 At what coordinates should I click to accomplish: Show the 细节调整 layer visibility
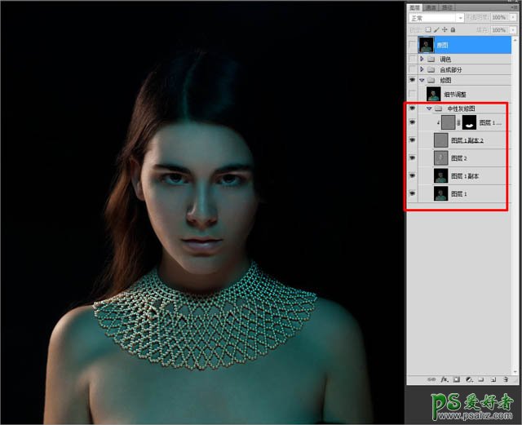[413, 94]
